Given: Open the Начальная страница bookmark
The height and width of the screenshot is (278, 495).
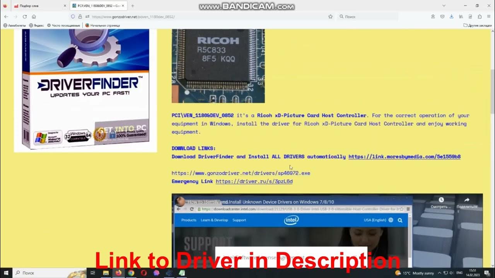Looking at the screenshot, I should (103, 25).
